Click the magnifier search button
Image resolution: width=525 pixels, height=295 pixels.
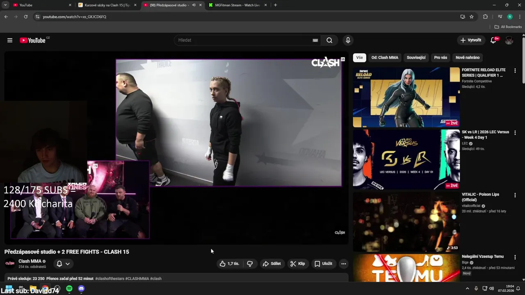[x=329, y=40]
